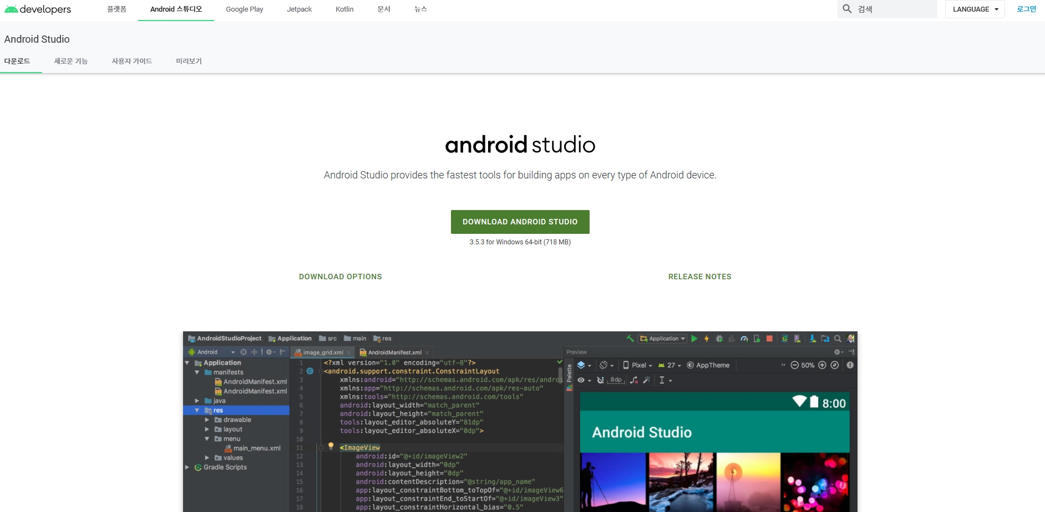The height and width of the screenshot is (512, 1045).
Task: Open the 문서 nav link
Action: tap(384, 9)
